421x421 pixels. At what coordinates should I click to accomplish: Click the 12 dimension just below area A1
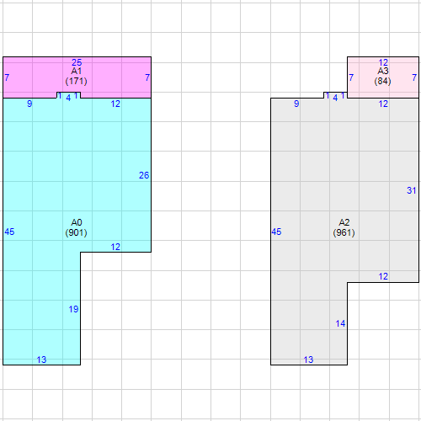(115, 104)
